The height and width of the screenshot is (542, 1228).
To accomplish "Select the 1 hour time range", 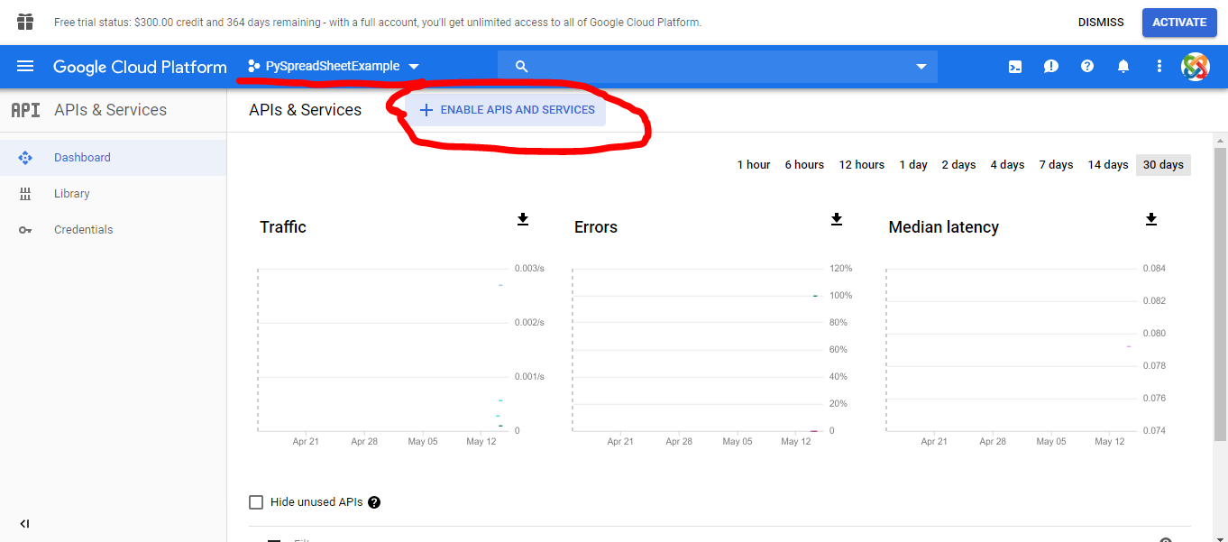I will tap(754, 164).
